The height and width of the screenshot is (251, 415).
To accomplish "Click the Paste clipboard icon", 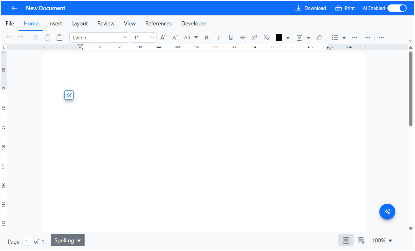I will 59,37.
